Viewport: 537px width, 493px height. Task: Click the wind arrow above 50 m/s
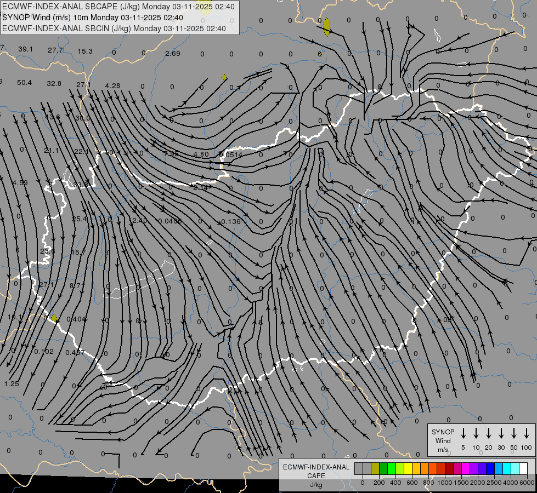click(514, 433)
